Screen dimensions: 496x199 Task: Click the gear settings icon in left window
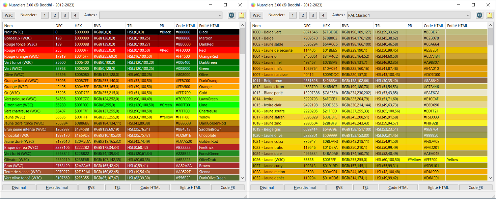[231, 15]
